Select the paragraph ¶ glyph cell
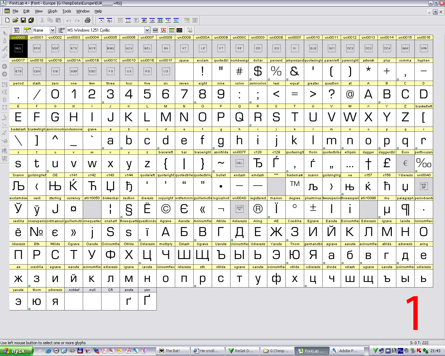The height and width of the screenshot is (356, 445). click(405, 207)
